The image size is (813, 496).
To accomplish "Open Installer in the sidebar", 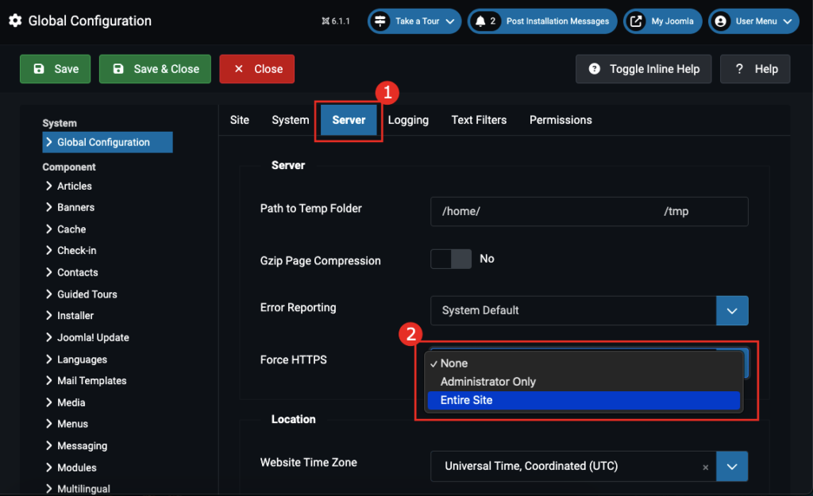I will coord(75,315).
